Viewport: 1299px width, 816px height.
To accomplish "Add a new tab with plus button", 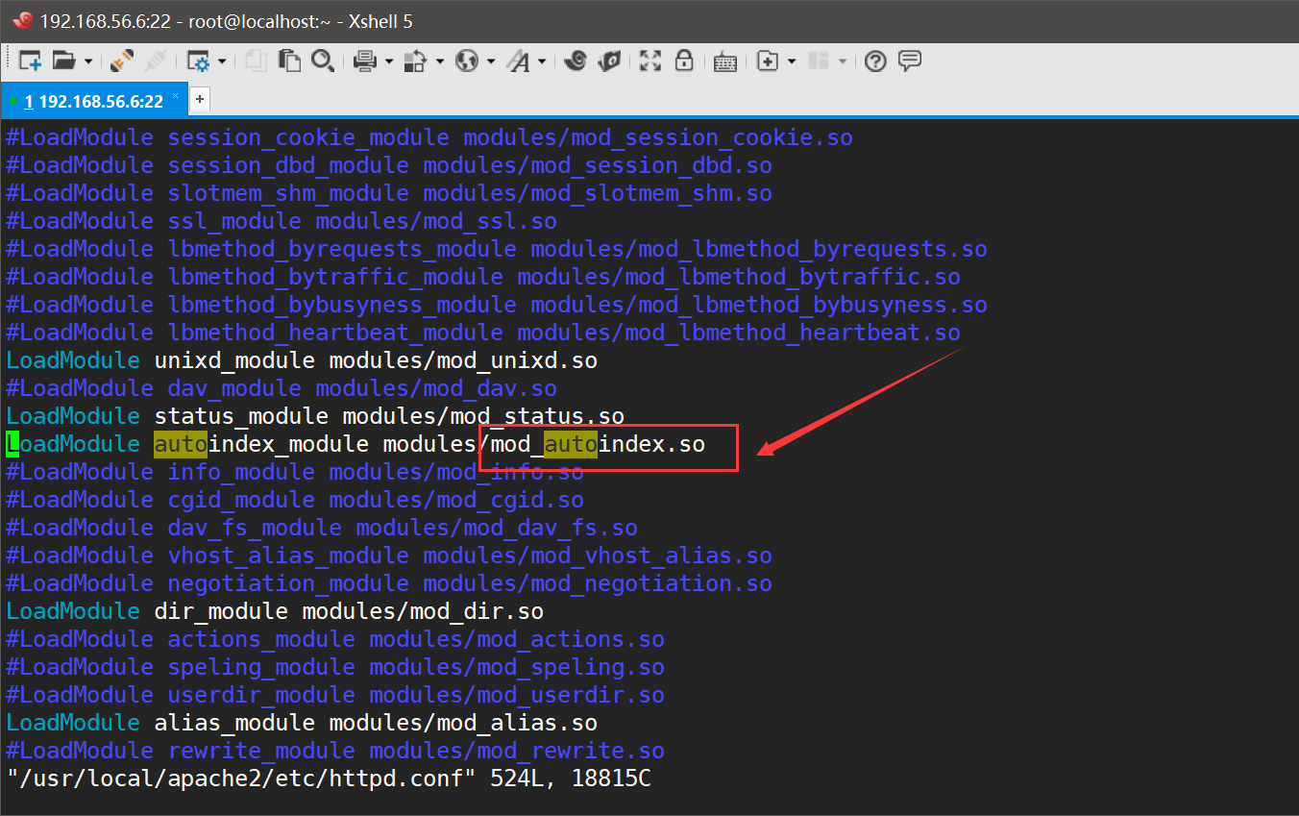I will point(200,99).
